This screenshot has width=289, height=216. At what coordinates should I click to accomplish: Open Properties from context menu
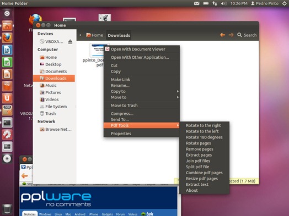point(142,134)
